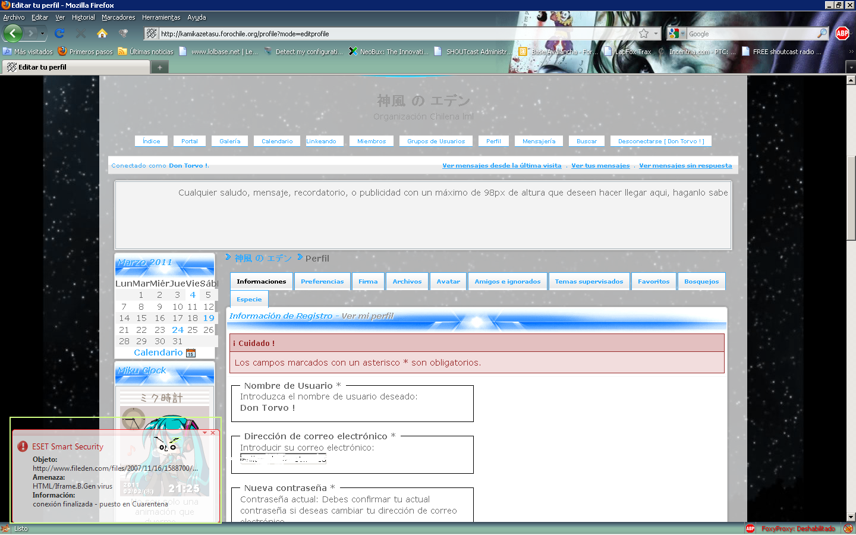The image size is (856, 535).
Task: Open the Archivo menu
Action: pyautogui.click(x=14, y=17)
